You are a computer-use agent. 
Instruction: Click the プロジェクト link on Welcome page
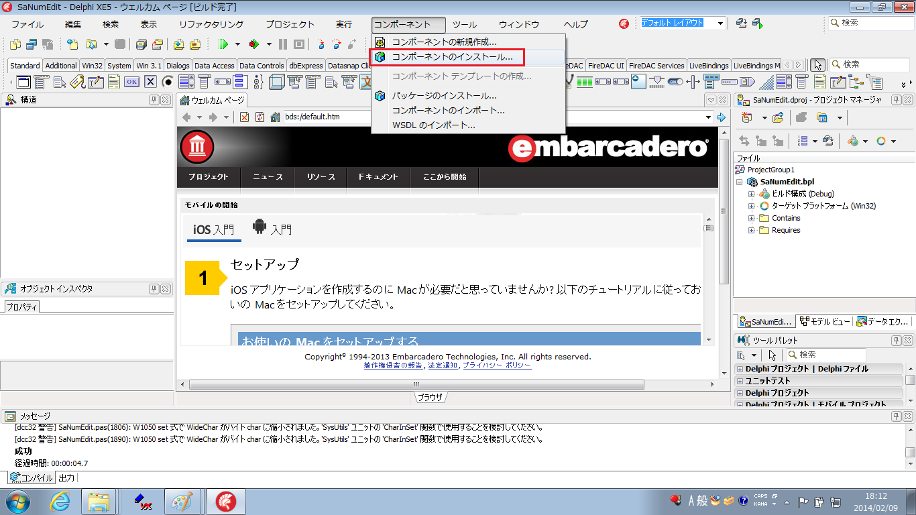point(209,177)
